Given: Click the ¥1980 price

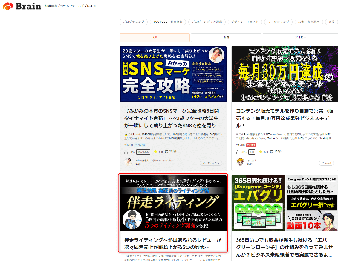Looking at the screenshot, I should point(240,145).
